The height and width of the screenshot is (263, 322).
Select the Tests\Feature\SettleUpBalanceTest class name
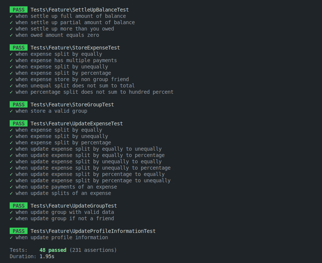[80, 10]
